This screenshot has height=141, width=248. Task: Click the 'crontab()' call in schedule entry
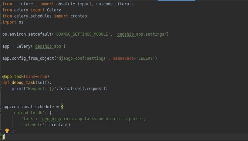60,125
